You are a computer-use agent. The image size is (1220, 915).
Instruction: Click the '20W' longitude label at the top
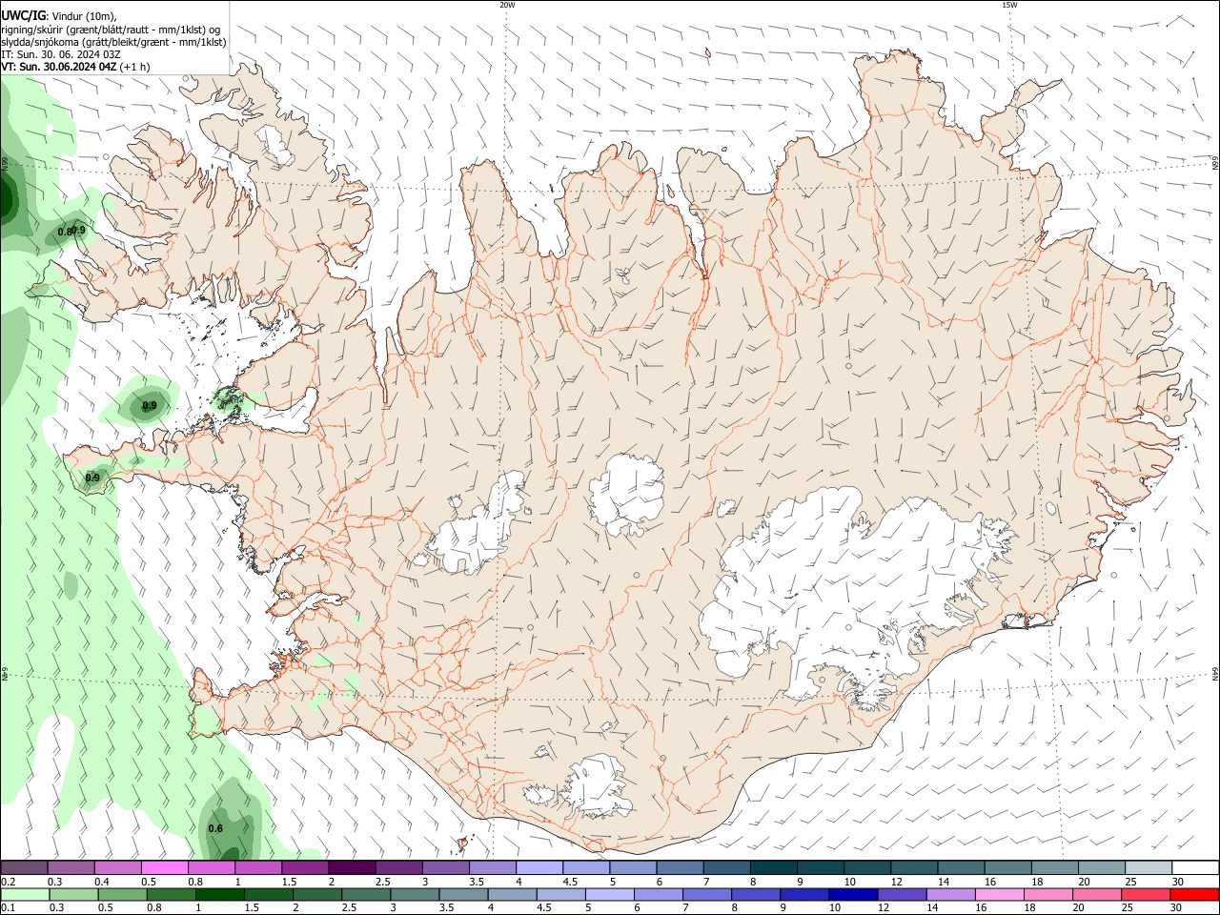click(x=507, y=5)
